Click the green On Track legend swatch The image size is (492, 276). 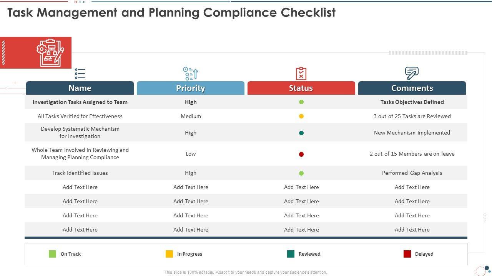tap(53, 254)
